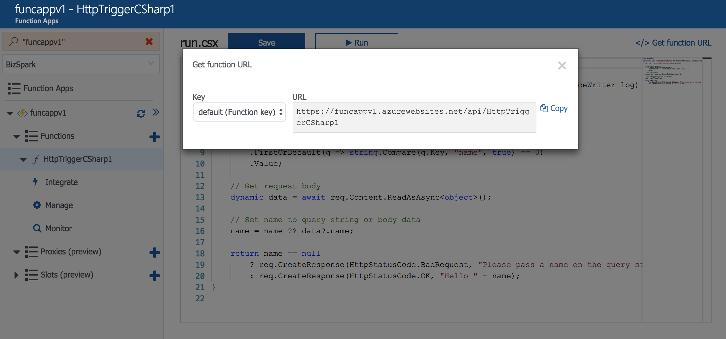Select Slots (preview) item
This screenshot has width=726, height=339.
tap(67, 275)
